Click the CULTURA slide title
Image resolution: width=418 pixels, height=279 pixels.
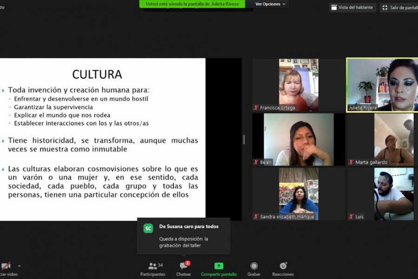pyautogui.click(x=97, y=74)
